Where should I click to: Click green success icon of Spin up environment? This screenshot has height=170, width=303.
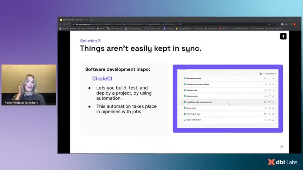pos(185,78)
